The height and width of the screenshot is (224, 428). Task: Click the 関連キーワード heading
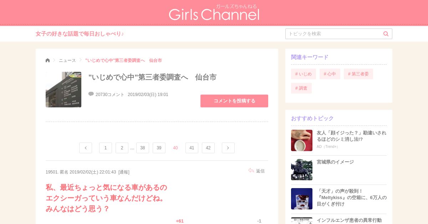(x=310, y=57)
